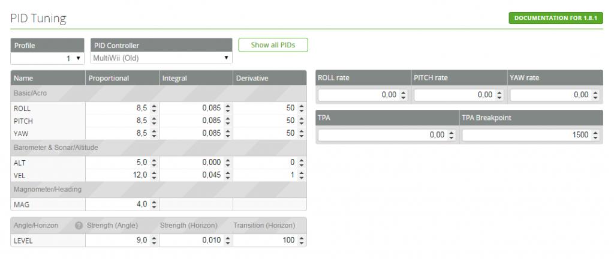Adjust PITCH Integral stepper arrows
The height and width of the screenshot is (261, 614).
pyautogui.click(x=228, y=121)
